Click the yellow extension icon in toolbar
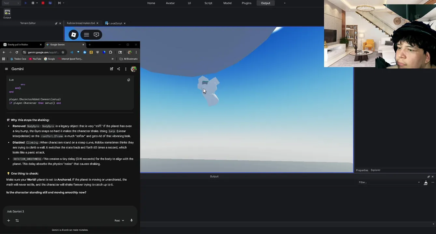 click(x=91, y=52)
